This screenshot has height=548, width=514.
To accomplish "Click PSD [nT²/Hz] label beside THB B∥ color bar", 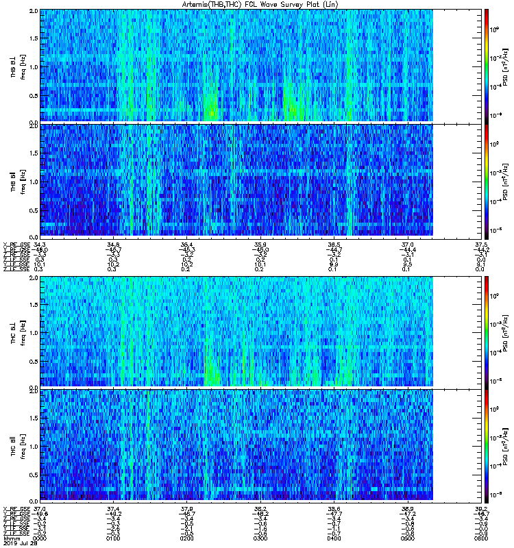I will pyautogui.click(x=506, y=182).
